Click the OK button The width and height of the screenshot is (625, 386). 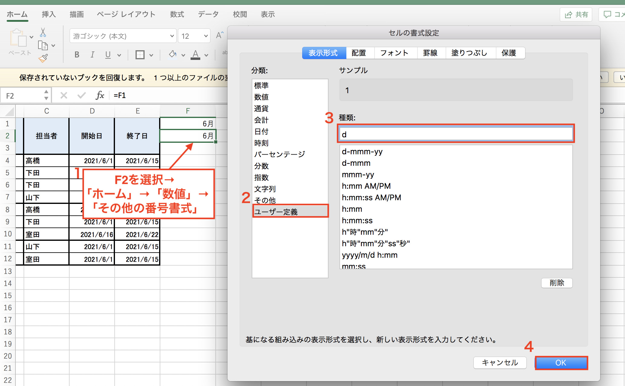point(561,363)
